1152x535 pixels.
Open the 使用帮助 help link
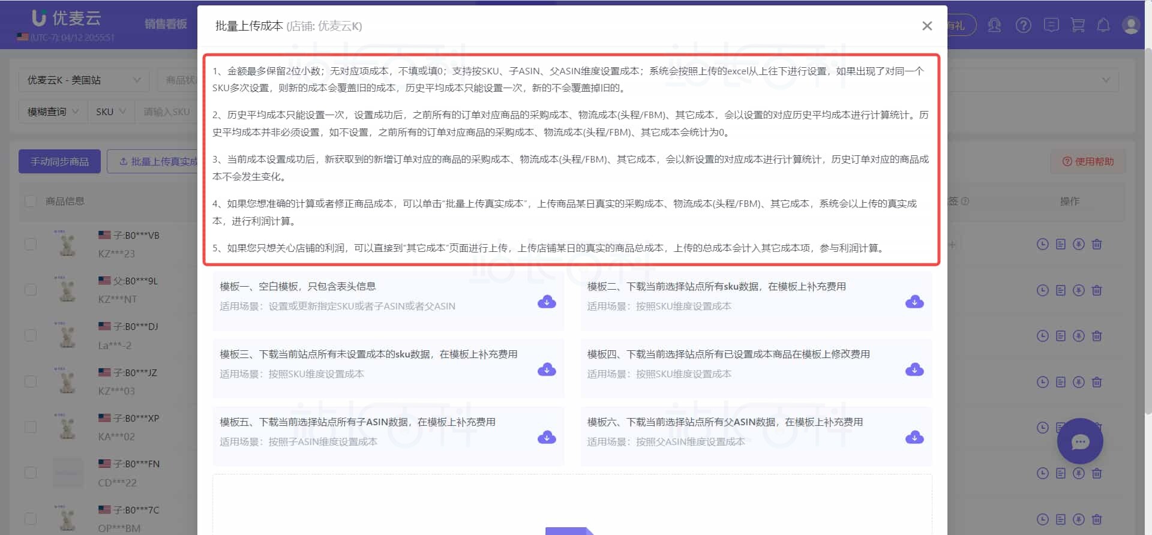pyautogui.click(x=1088, y=161)
